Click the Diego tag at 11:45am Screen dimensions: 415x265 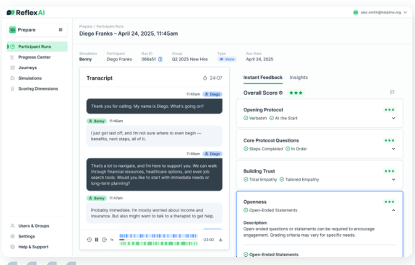tap(212, 94)
